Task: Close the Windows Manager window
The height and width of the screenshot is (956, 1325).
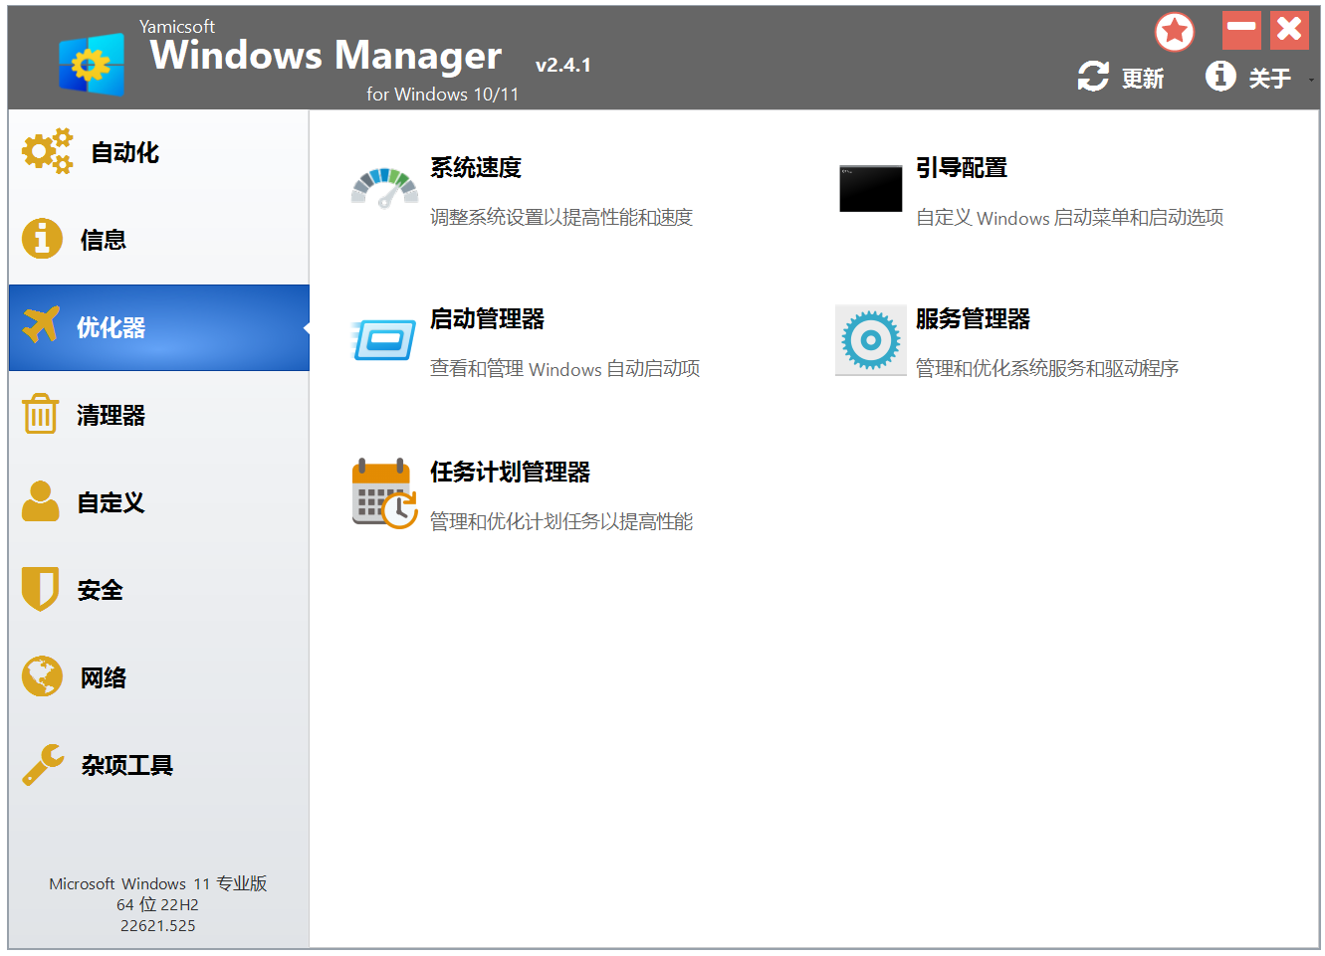Action: [x=1289, y=30]
